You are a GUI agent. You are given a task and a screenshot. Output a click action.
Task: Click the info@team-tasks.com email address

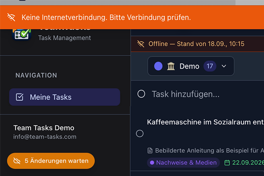pos(45,137)
